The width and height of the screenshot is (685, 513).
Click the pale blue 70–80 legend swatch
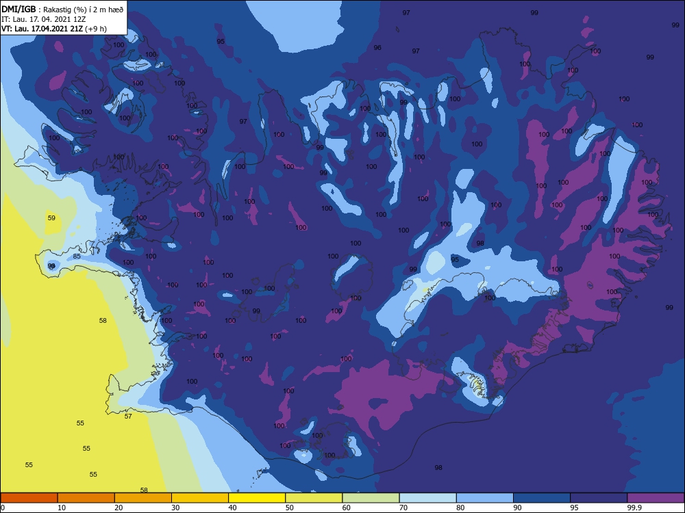(427, 498)
